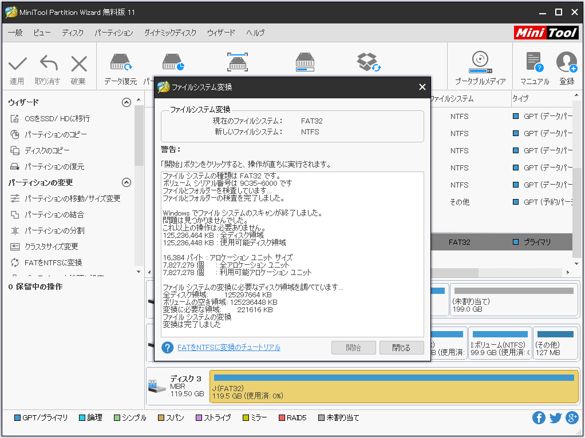The width and height of the screenshot is (585, 438).
Task: Collapse the ウィザード section chevron
Action: (x=127, y=102)
